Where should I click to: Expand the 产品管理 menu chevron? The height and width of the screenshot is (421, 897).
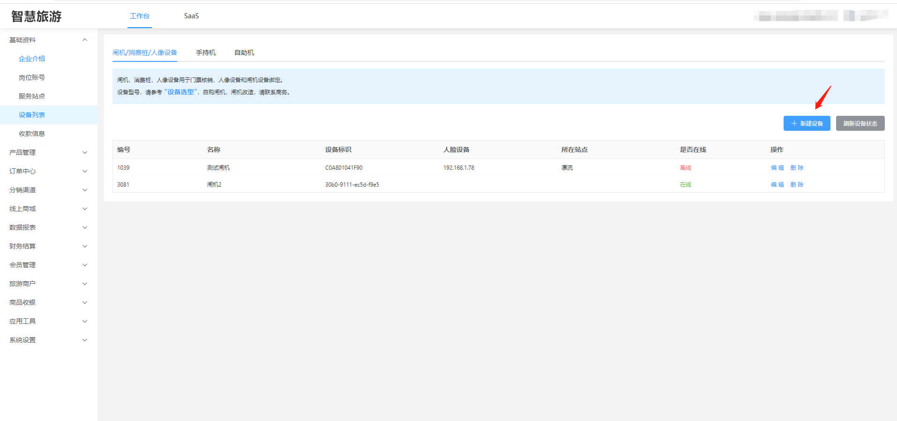[x=85, y=152]
